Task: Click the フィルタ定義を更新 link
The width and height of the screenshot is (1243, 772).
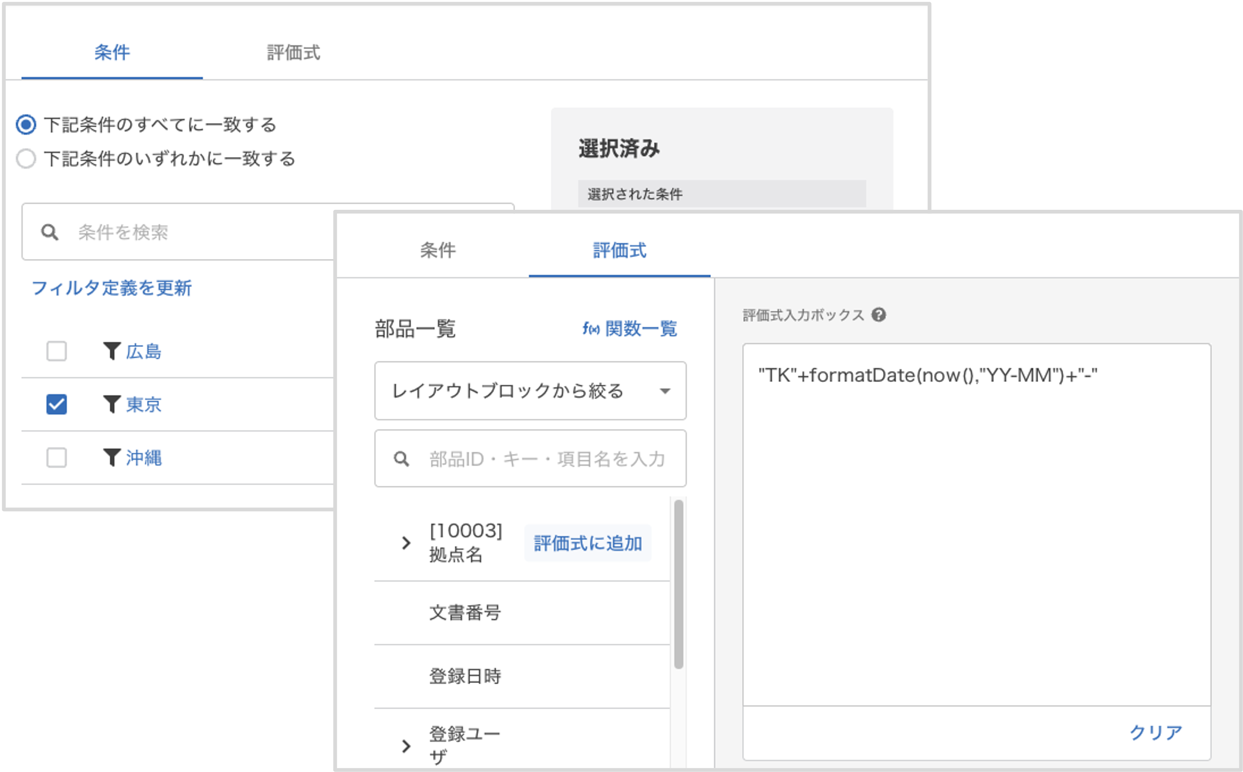Action: point(112,288)
